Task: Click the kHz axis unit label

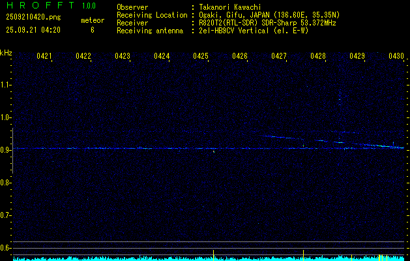Action: [x=6, y=53]
